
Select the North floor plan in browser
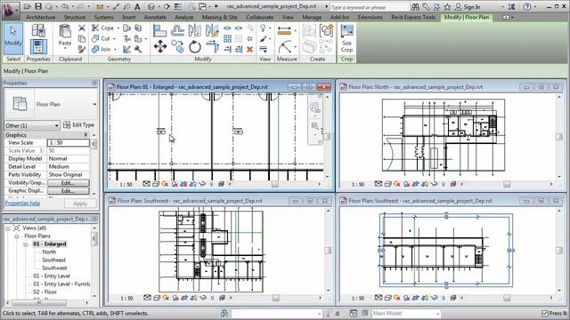coord(49,252)
